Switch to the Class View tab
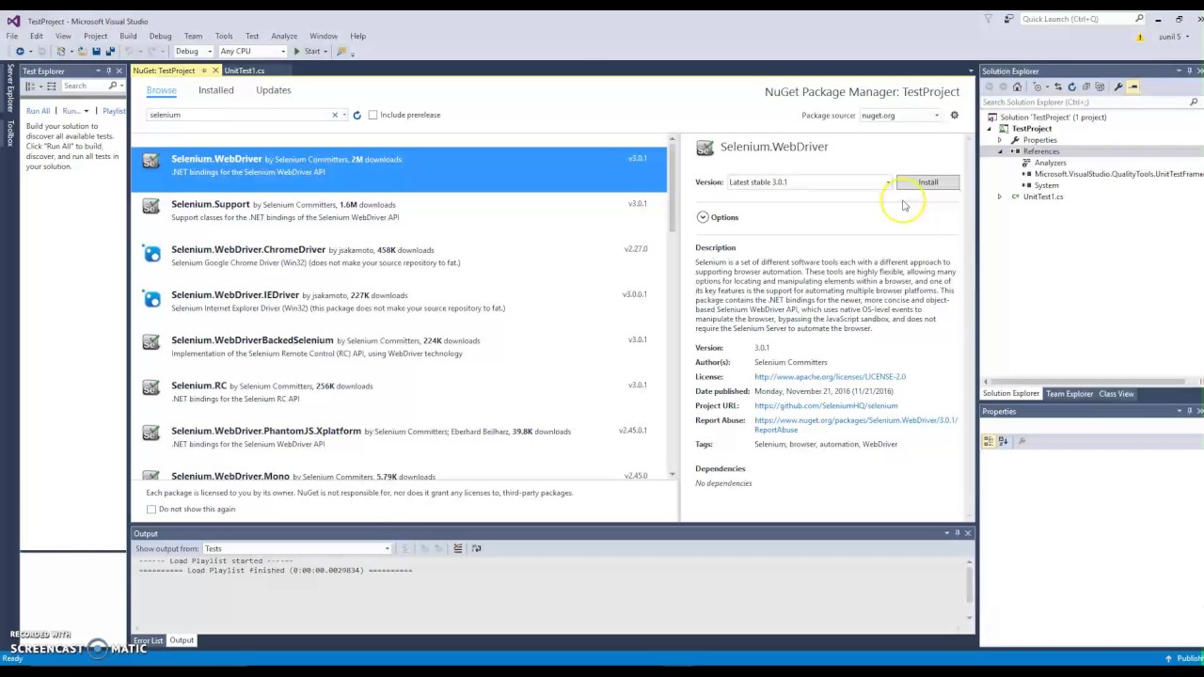The image size is (1204, 677). pyautogui.click(x=1117, y=394)
